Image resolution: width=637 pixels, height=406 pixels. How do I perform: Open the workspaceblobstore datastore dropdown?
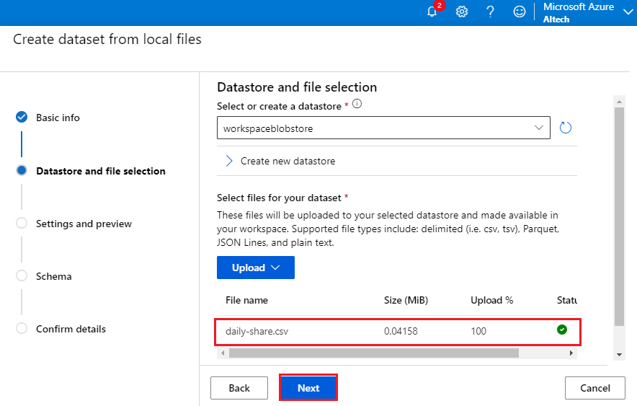(383, 128)
